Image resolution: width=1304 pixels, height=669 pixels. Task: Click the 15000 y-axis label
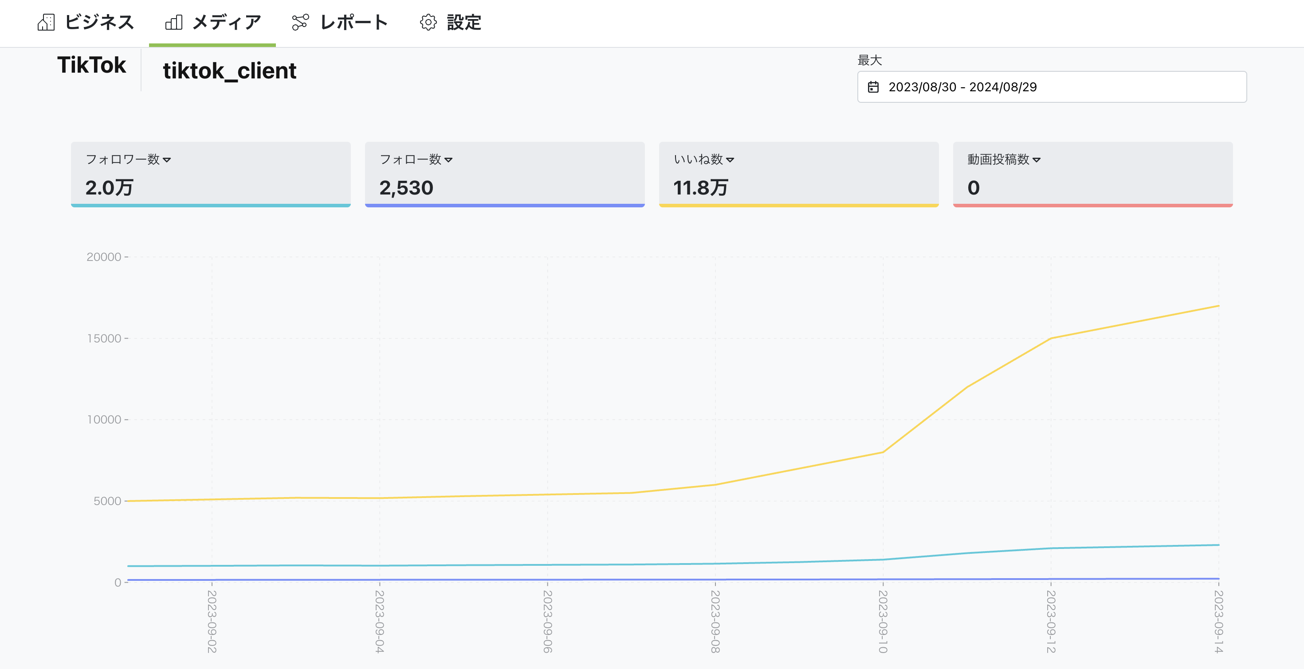pos(104,338)
